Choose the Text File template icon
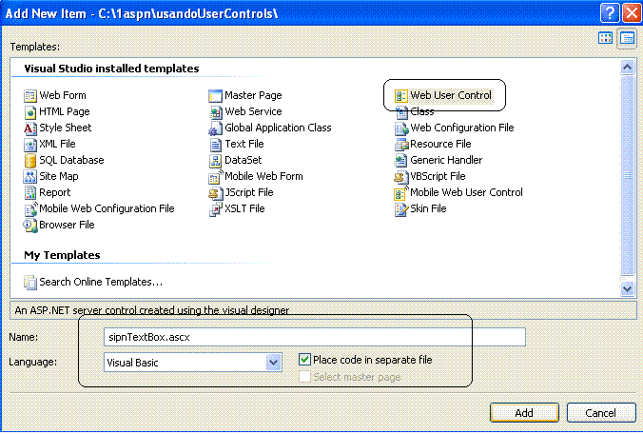Viewport: 643px width, 434px height. point(215,145)
